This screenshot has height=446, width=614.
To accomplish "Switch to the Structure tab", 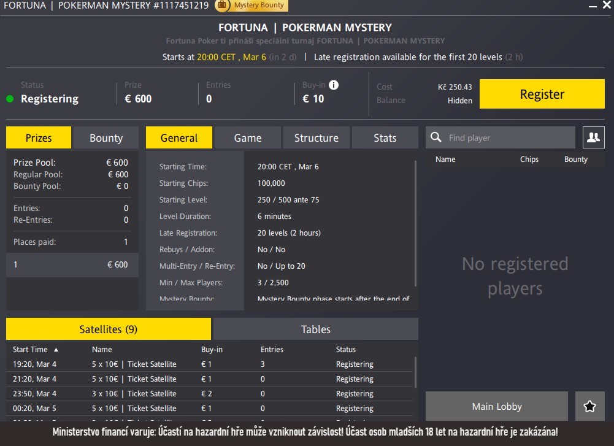I will pos(317,137).
